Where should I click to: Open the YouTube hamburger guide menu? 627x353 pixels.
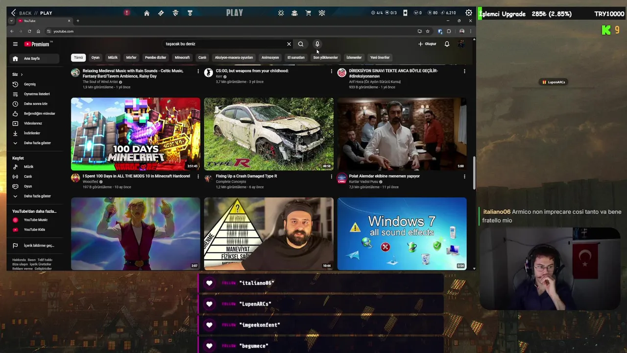[x=15, y=44]
